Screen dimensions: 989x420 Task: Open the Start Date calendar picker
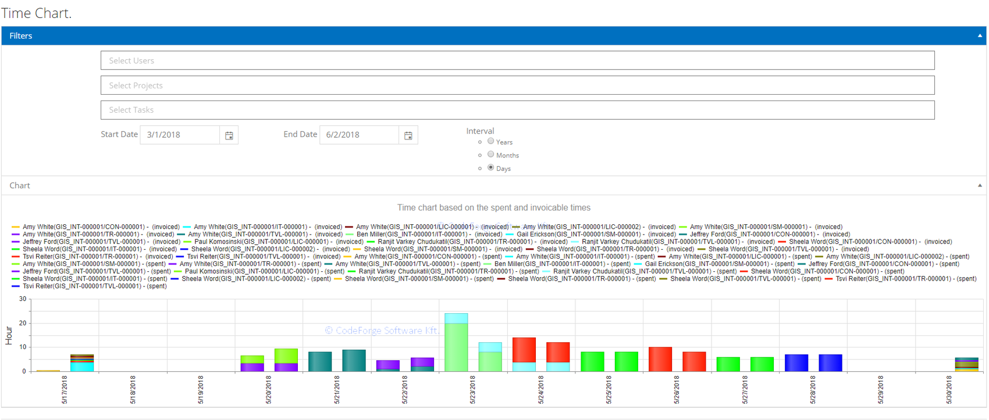tap(229, 135)
